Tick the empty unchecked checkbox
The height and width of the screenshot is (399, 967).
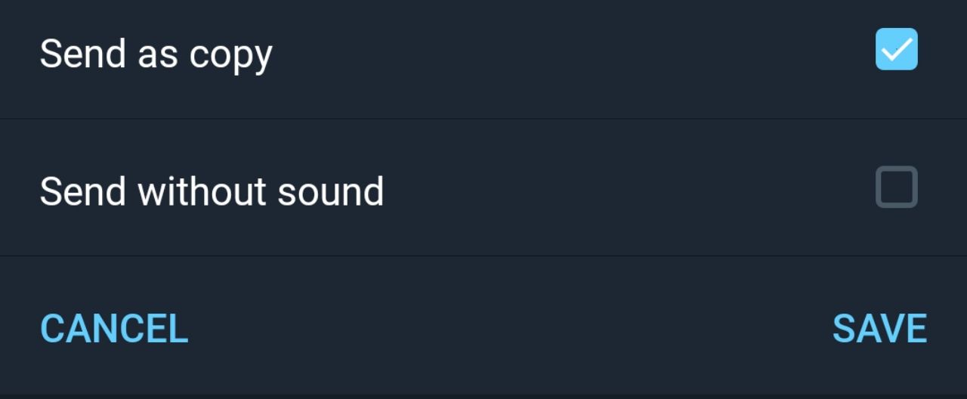point(896,187)
